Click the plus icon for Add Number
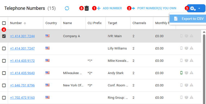The height and width of the screenshot is (104, 206). [99, 8]
